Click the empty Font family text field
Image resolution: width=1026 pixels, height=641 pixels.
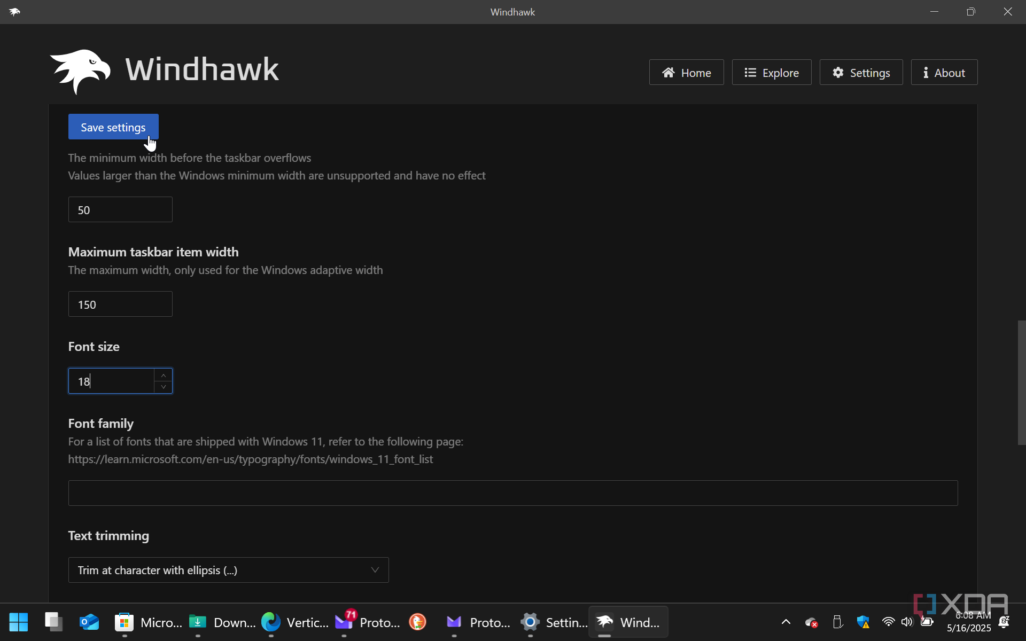[513, 493]
